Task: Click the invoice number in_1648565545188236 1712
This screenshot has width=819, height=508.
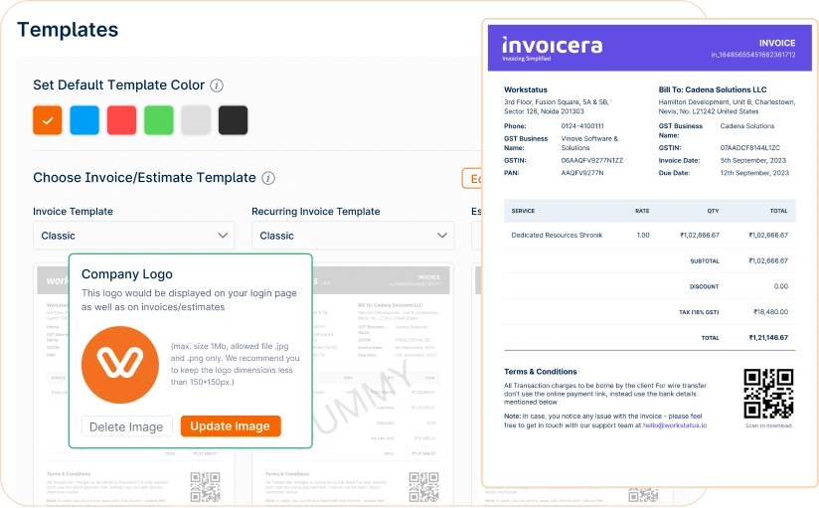Action: [x=753, y=55]
